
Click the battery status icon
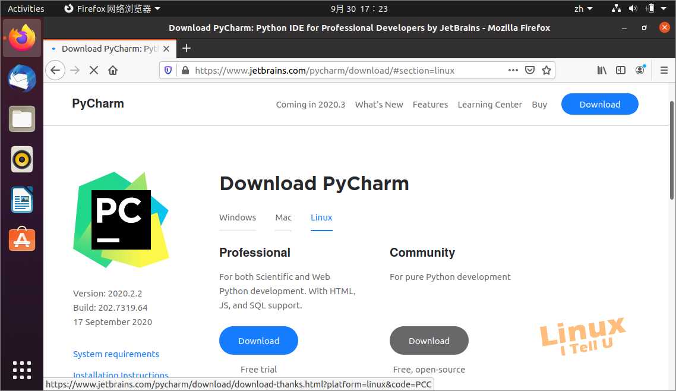click(x=650, y=9)
